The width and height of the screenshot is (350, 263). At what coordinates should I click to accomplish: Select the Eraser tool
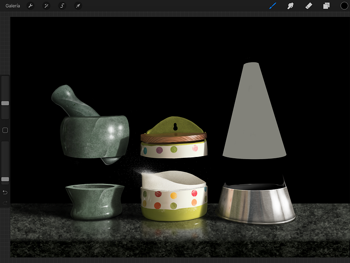tap(309, 6)
